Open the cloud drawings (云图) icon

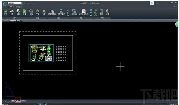[x=12, y=12]
